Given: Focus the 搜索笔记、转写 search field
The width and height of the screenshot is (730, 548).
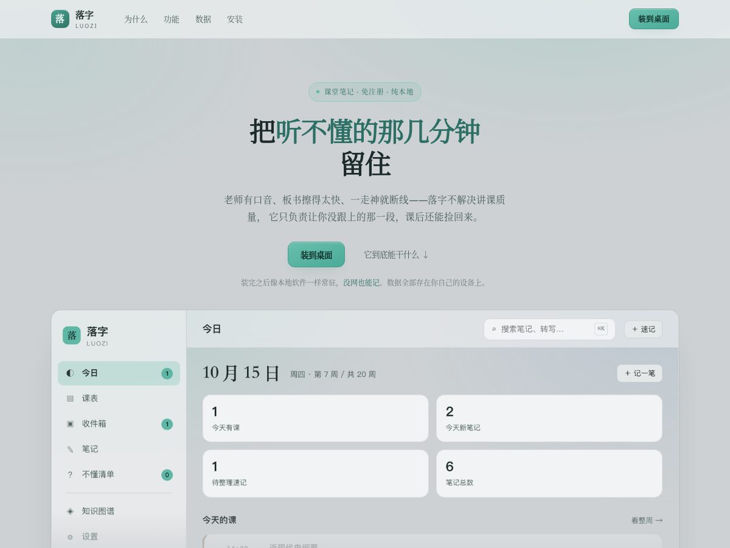Looking at the screenshot, I should [549, 329].
